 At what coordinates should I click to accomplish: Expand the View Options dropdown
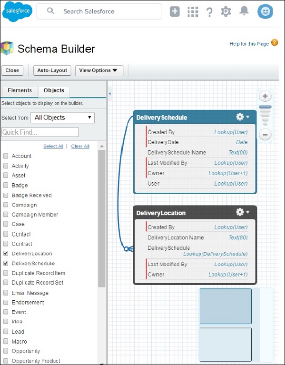click(x=99, y=70)
